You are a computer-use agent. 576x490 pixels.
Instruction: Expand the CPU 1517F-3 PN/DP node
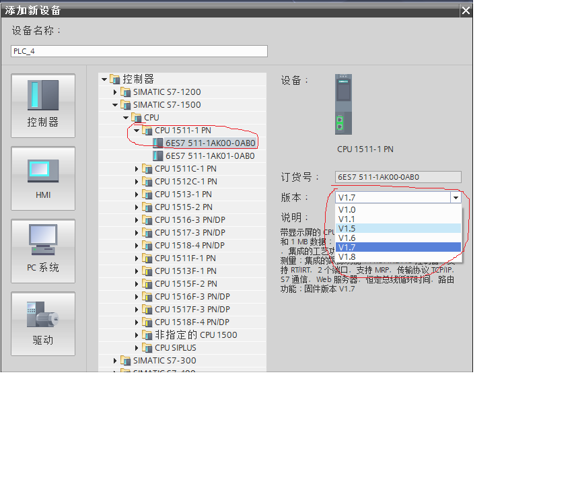137,310
